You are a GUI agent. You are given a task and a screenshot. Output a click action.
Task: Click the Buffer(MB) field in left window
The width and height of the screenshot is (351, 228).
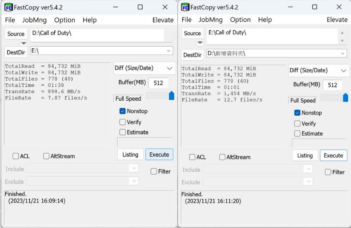click(158, 83)
